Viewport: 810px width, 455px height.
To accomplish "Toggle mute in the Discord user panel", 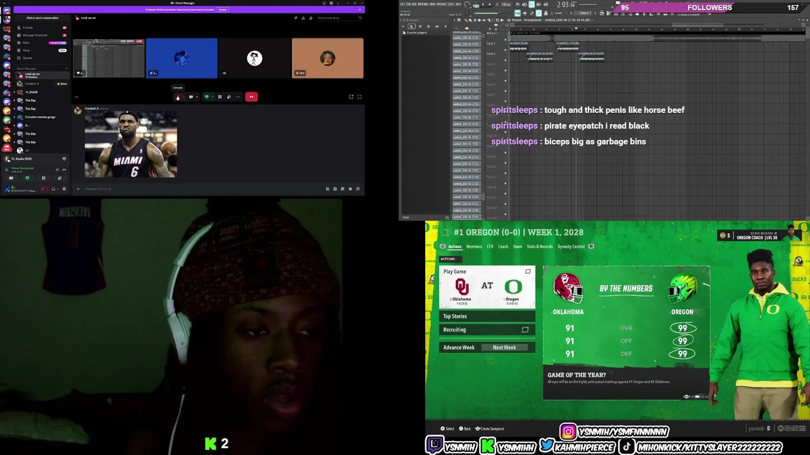I will coord(42,189).
